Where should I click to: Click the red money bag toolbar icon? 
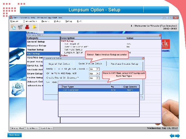click(x=27, y=27)
